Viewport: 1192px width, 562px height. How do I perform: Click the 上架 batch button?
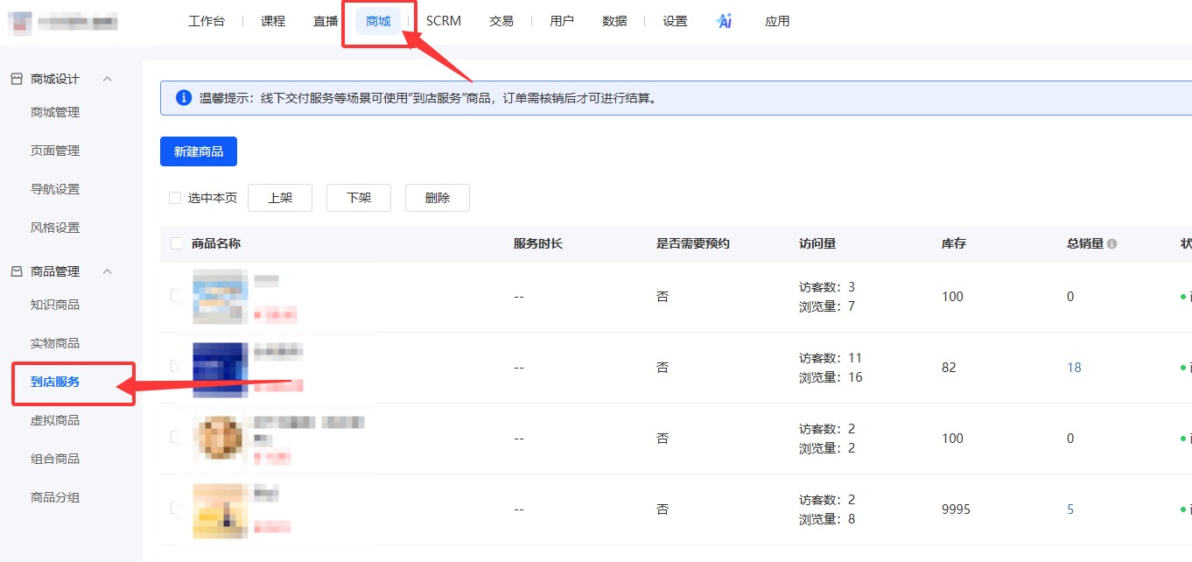[x=280, y=198]
